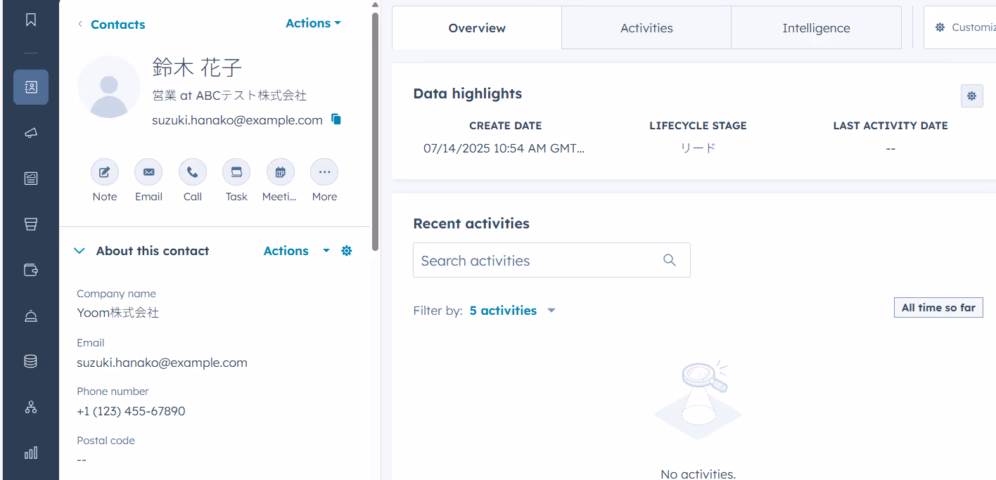Click the Company name value Yoom株式会社

[118, 313]
